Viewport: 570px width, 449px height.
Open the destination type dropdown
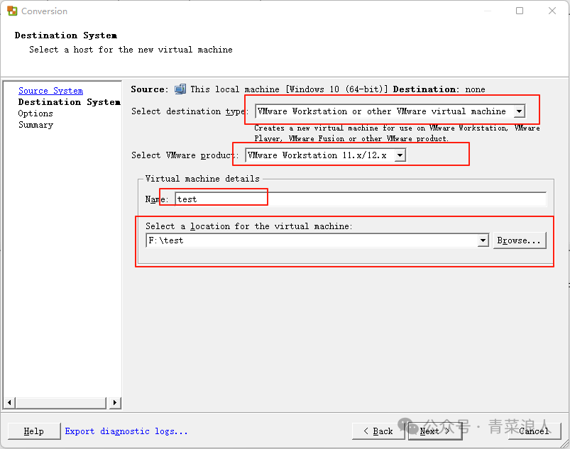click(520, 111)
